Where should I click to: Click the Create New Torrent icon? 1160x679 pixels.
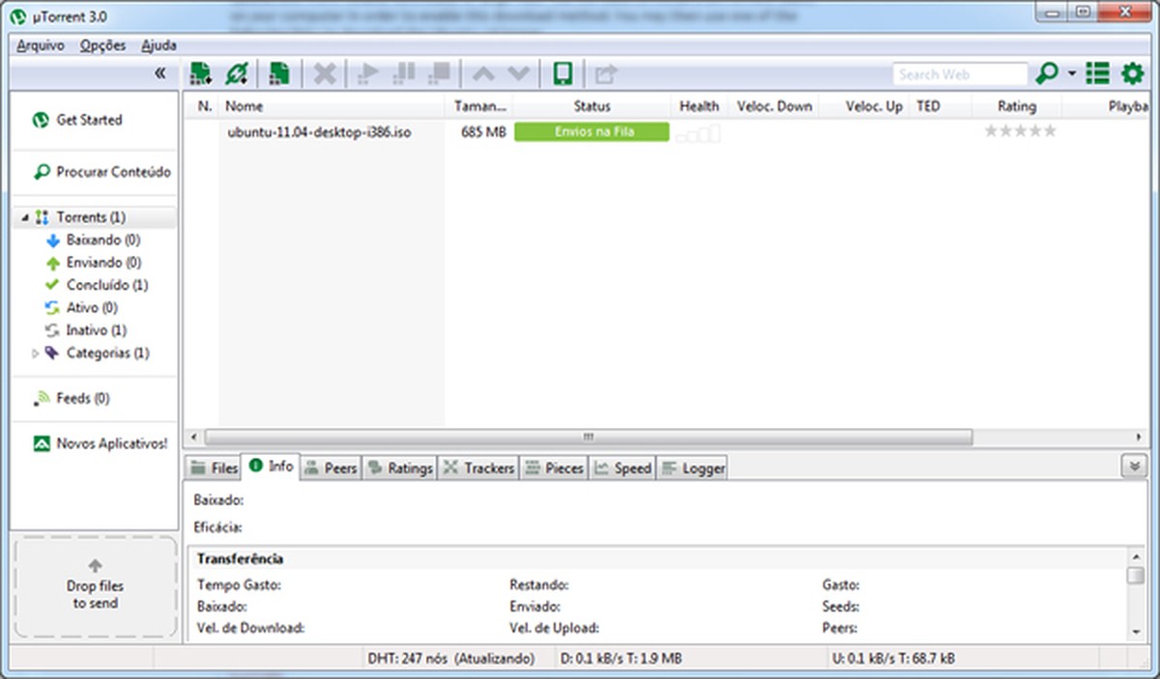pyautogui.click(x=279, y=73)
